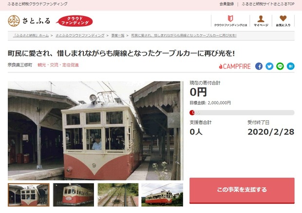Open 「ふるさと納税」ホーム breadcrumb
This screenshot has width=302, height=213.
coord(31,35)
